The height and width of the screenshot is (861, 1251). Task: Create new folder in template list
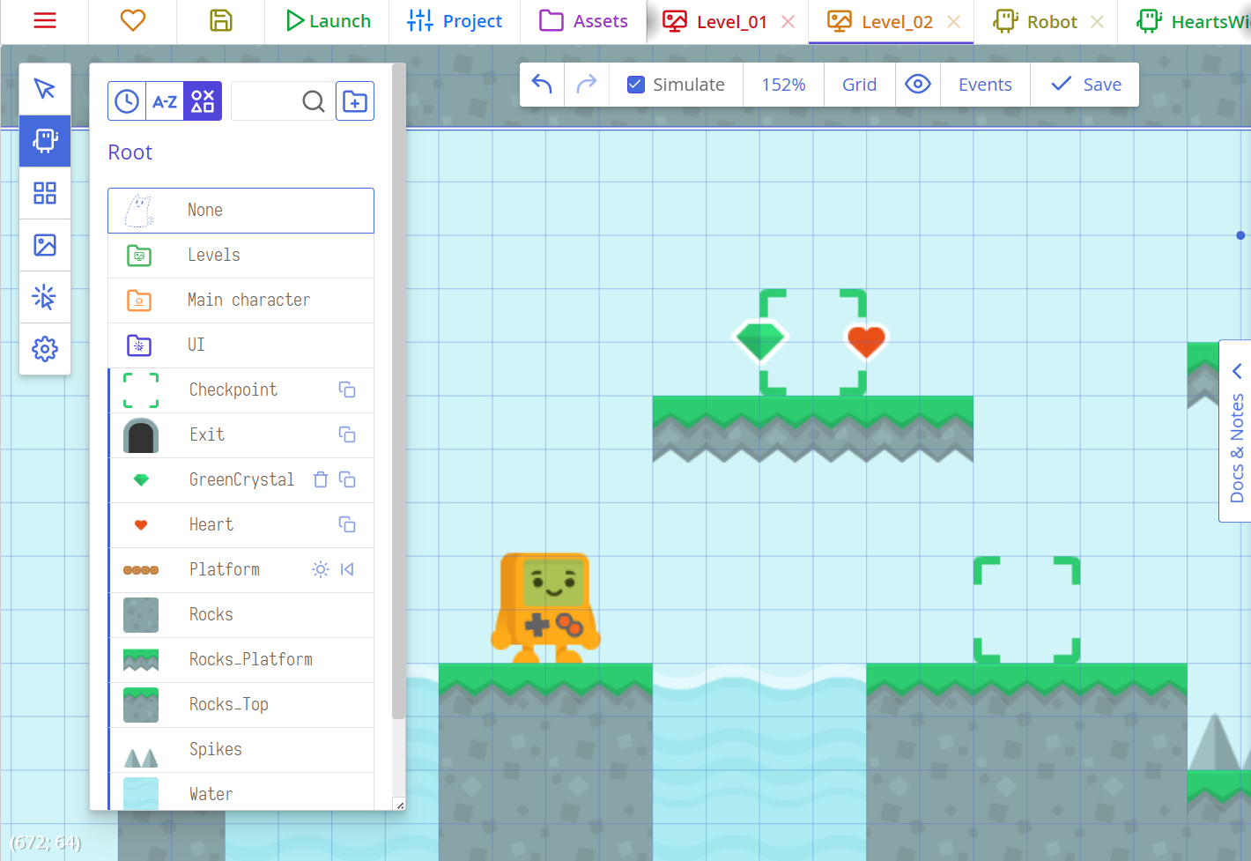355,101
